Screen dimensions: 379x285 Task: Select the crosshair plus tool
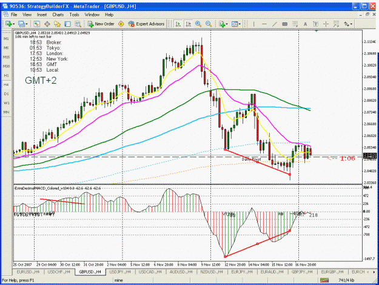[x=326, y=24]
